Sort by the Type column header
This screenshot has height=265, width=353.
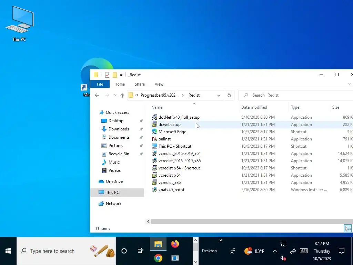click(295, 107)
